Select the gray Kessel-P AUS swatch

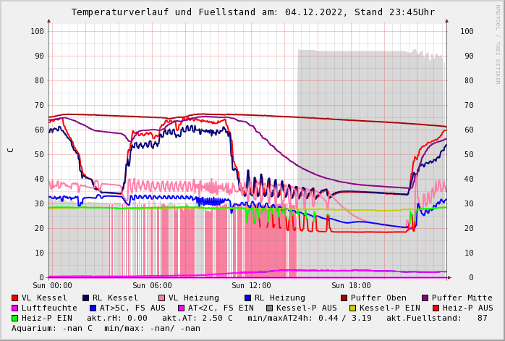click(270, 308)
